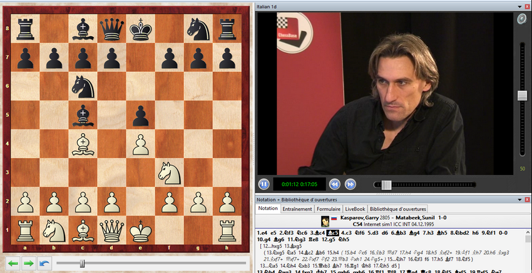The height and width of the screenshot is (273, 532).
Task: Click the board position slider handle
Action: tap(82, 264)
